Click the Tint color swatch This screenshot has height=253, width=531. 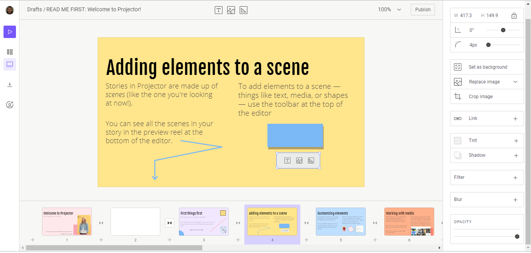(458, 140)
